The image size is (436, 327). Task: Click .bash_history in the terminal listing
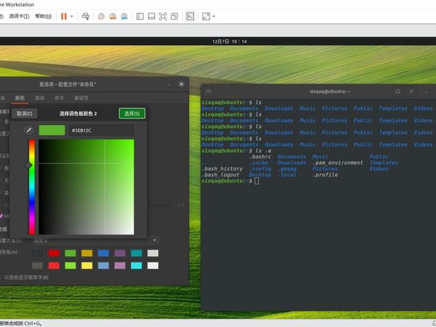[x=222, y=169]
